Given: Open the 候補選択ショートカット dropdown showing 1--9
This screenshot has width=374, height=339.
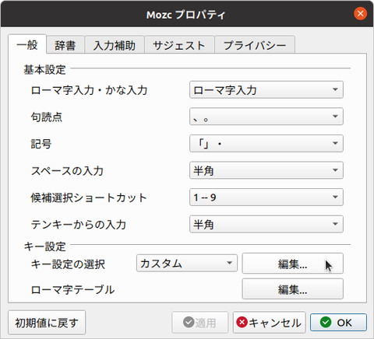Looking at the screenshot, I should pos(266,197).
